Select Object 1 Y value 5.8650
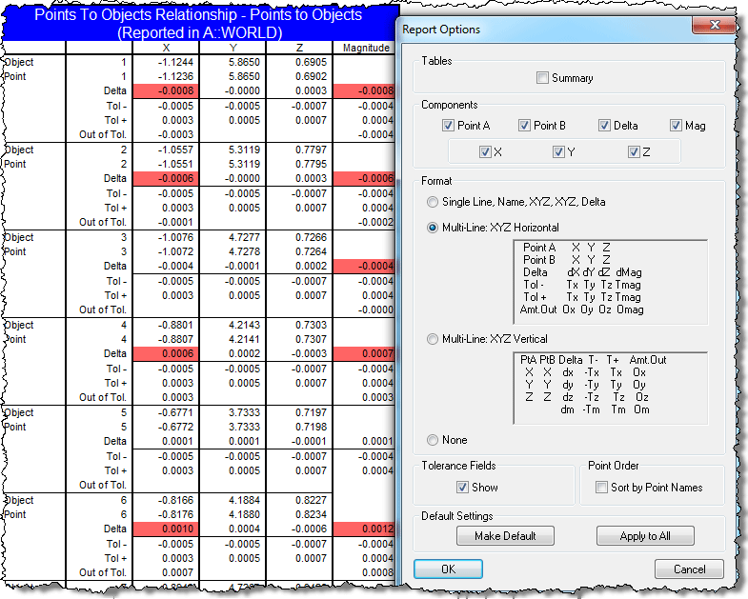The width and height of the screenshot is (748, 599). click(x=244, y=62)
